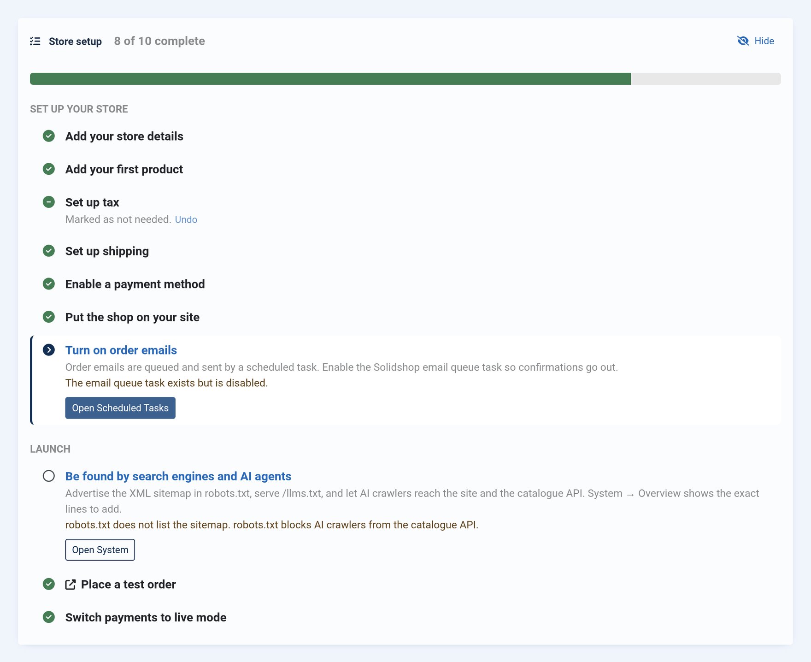Click the Store setup checklist icon

point(35,41)
